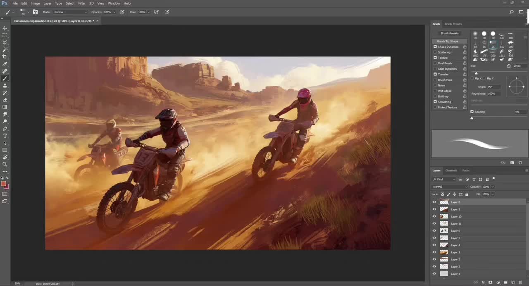Create a new adjustment layer

(x=498, y=283)
